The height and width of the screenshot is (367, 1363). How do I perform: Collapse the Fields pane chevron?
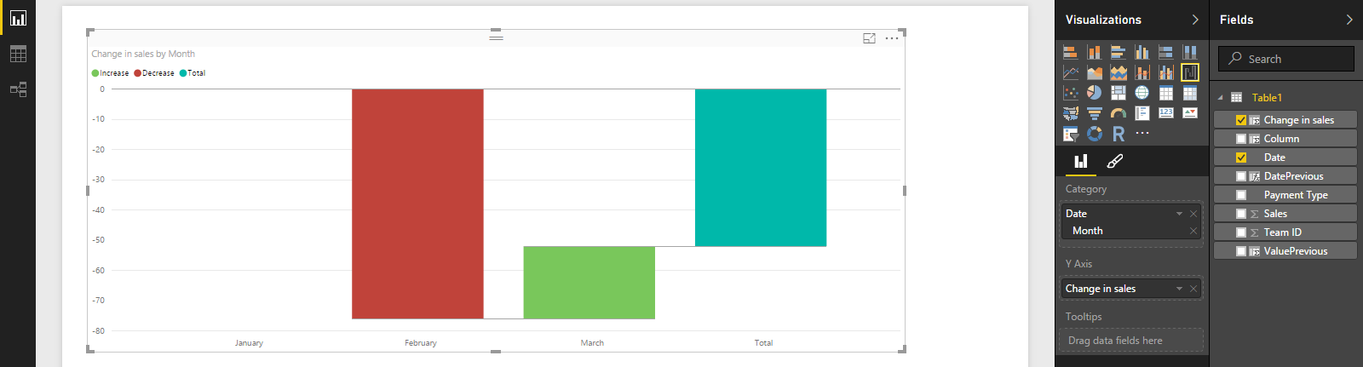tap(1349, 20)
